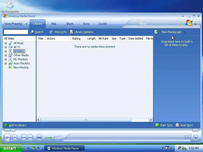The height and width of the screenshot is (152, 203).
Task: Open the Burn tab
Action: pos(70,24)
